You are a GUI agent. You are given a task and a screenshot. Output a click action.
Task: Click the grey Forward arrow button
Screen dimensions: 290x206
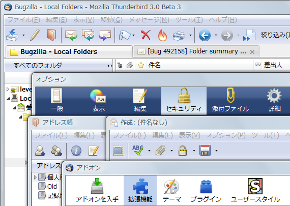pos(227,35)
